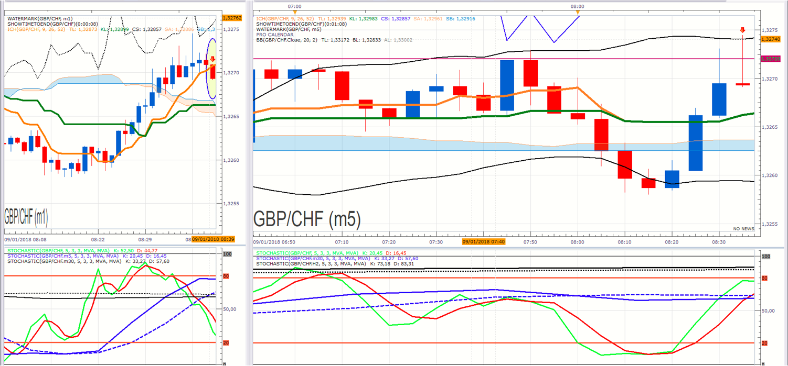Click the 07:20 time tick on m5 axis
Viewport: 788px width, 366px height.
pyautogui.click(x=389, y=242)
